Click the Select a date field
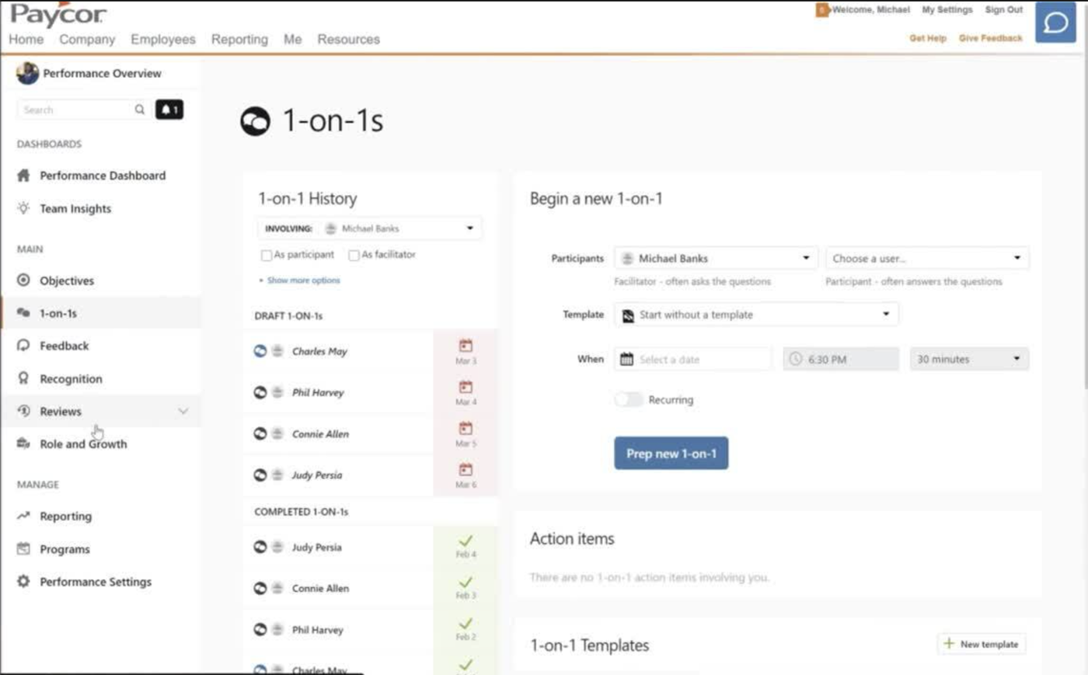 tap(693, 359)
